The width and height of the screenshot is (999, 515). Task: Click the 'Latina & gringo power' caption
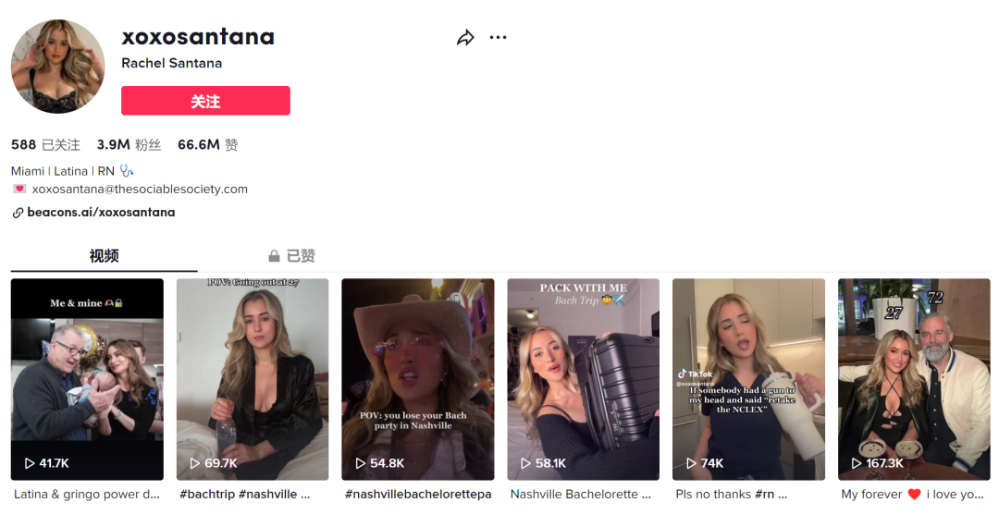[x=87, y=495]
